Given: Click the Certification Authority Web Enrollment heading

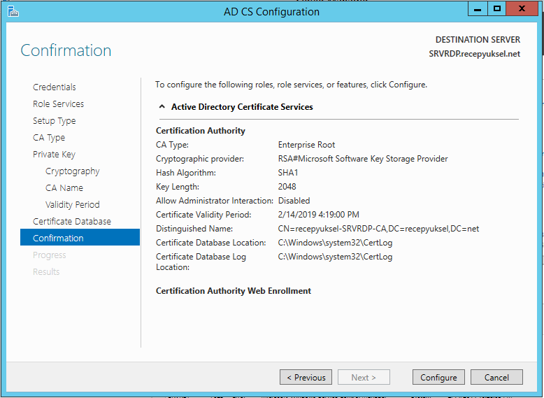Looking at the screenshot, I should pos(233,291).
